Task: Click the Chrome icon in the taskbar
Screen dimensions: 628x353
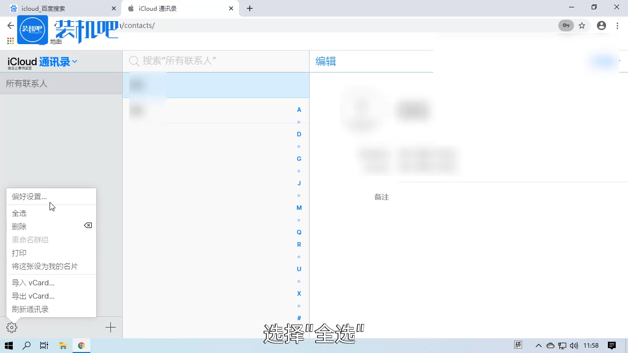Action: coord(81,345)
